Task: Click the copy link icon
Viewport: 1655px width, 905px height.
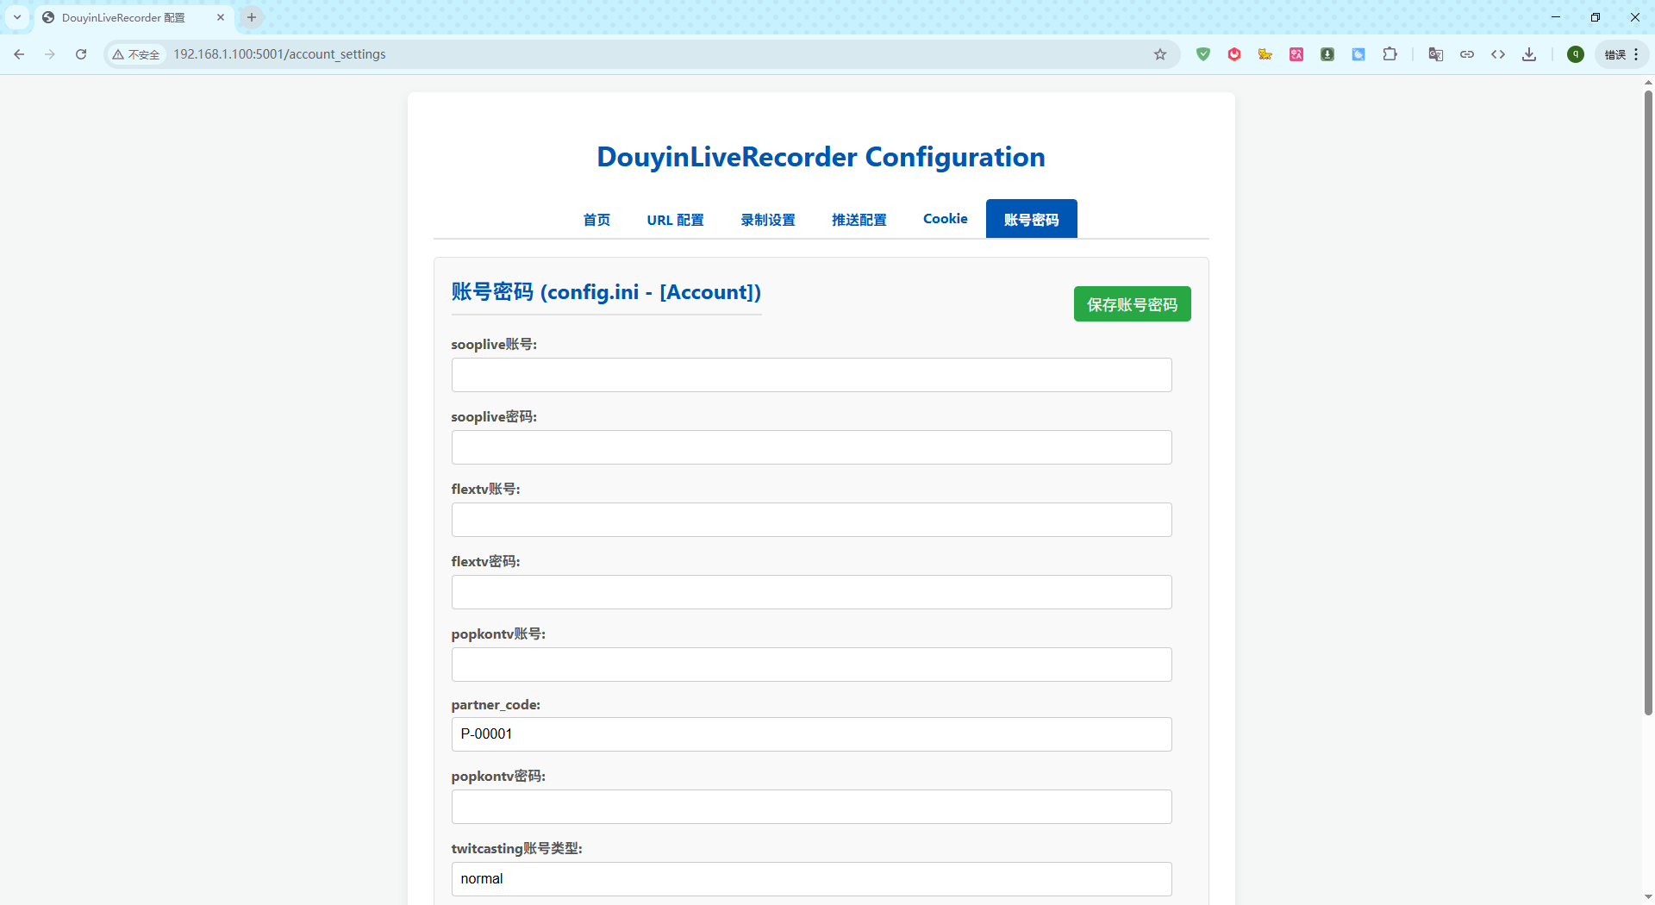Action: click(1468, 53)
